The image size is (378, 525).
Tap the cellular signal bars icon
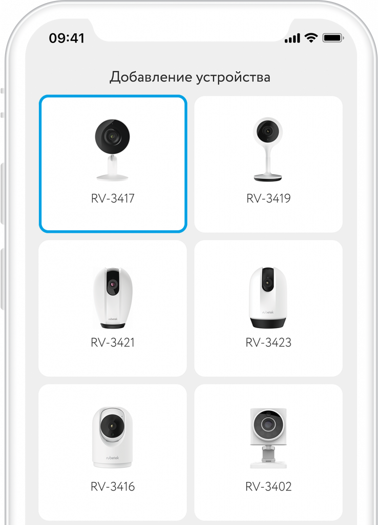(x=292, y=38)
